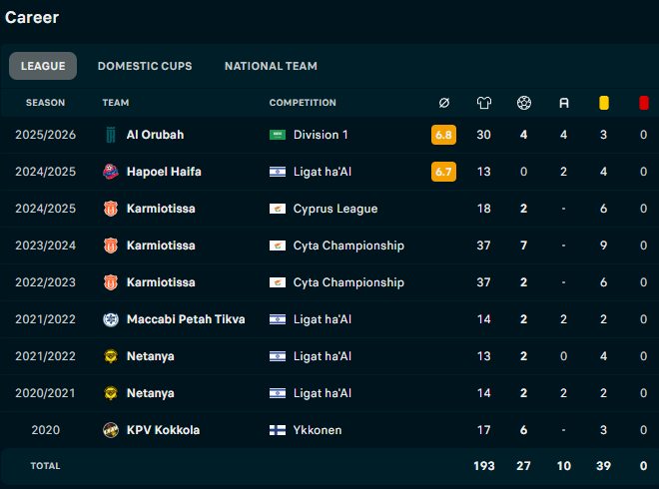Click the Saudi flag beside Division 1
The width and height of the screenshot is (659, 489).
tap(278, 135)
